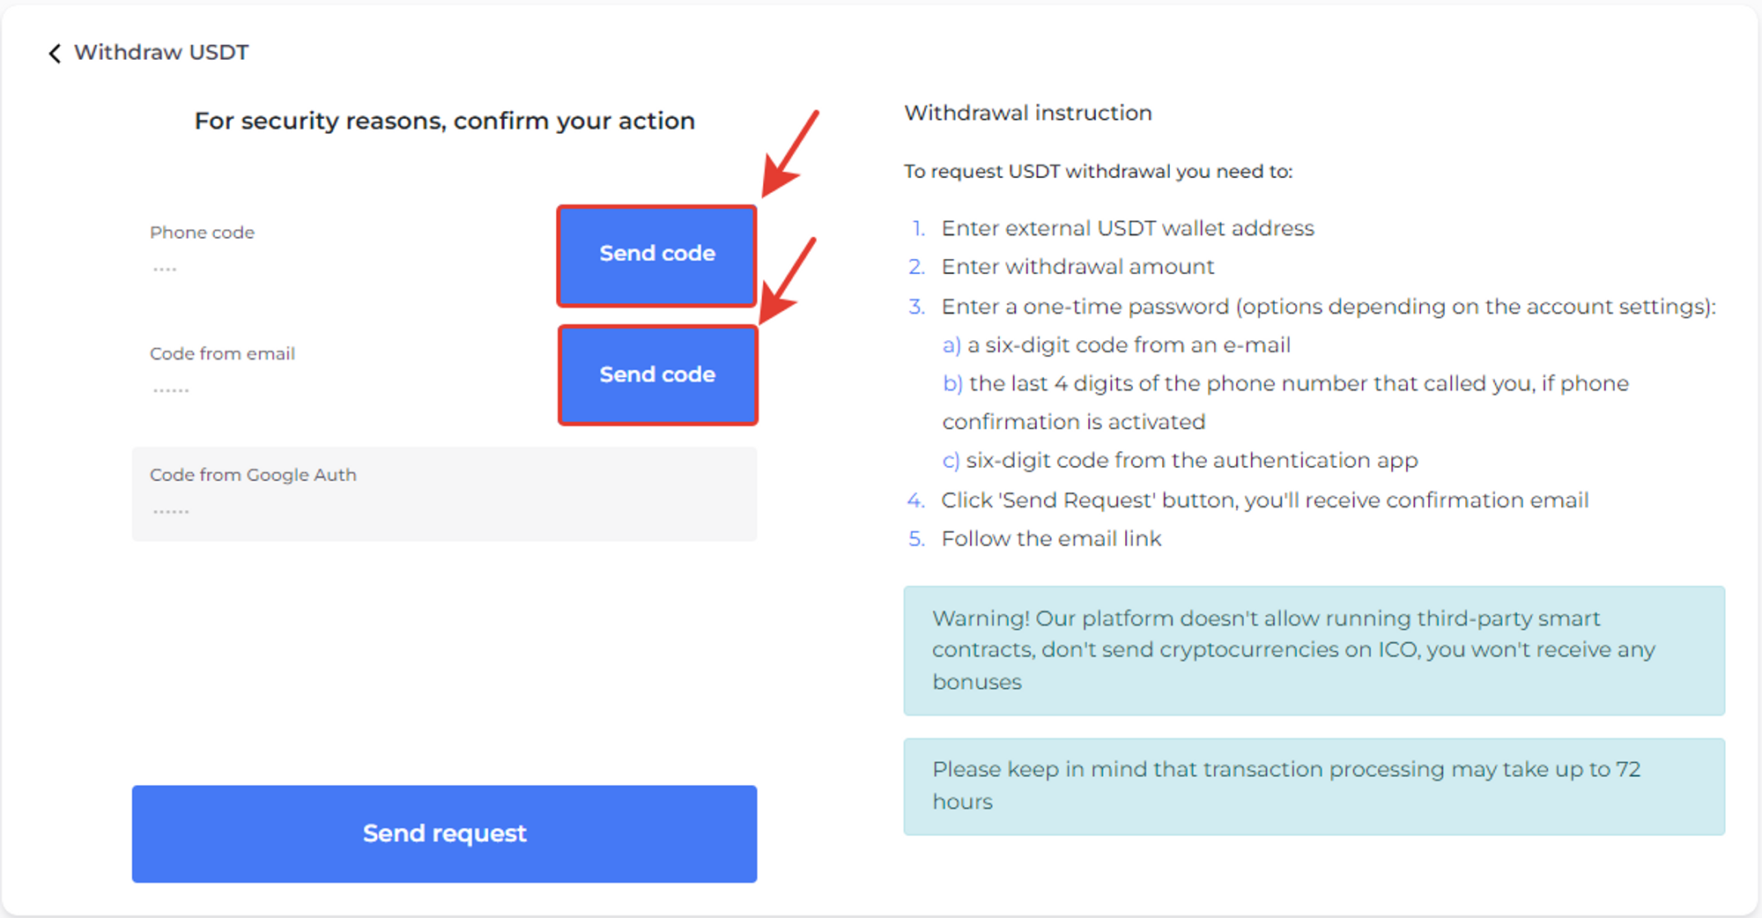Screen dimensions: 1762x918
Task: Click the security confirmation heading
Action: (444, 121)
